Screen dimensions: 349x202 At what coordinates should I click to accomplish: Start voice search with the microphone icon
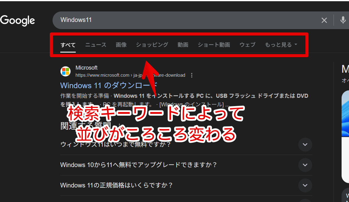[x=343, y=20]
